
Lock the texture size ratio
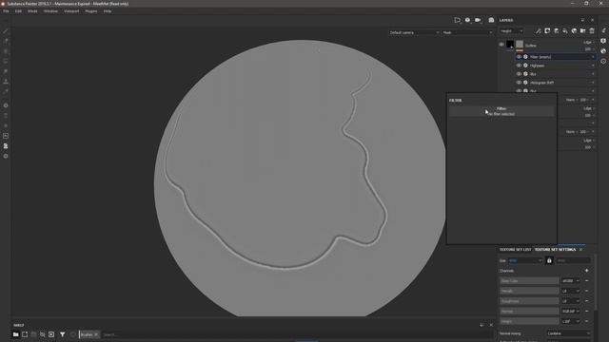549,260
